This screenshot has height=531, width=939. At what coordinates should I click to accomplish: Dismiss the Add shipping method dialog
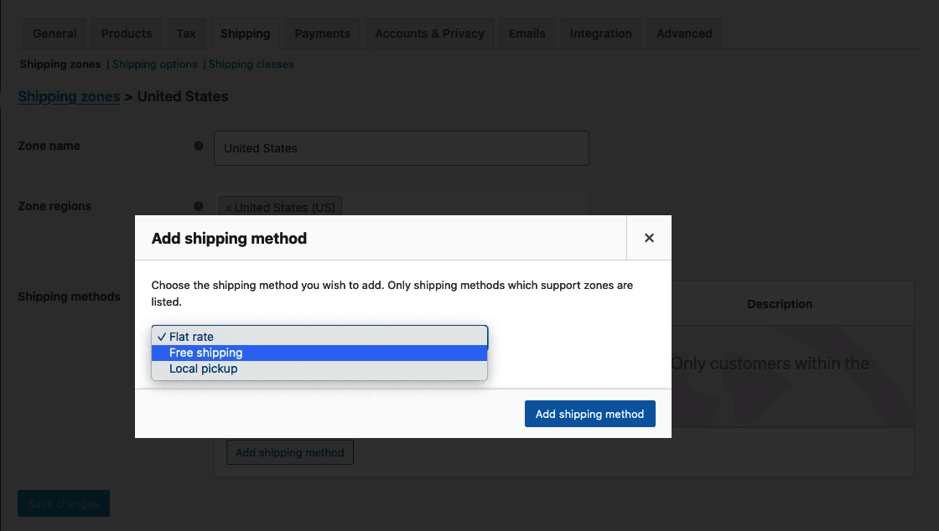(648, 237)
